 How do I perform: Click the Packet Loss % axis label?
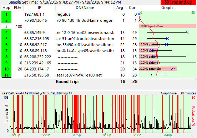(193, 116)
